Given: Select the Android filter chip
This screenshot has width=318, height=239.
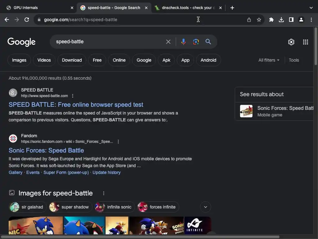Looking at the screenshot, I should click(x=208, y=60).
